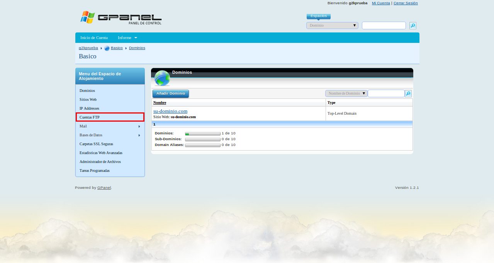Open Inicio de Cuenta in navigation bar

94,38
